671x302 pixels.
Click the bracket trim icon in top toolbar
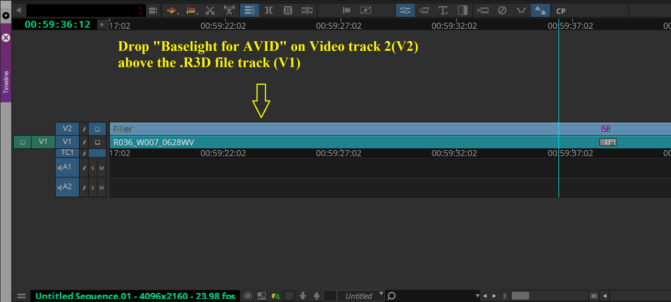(x=268, y=10)
